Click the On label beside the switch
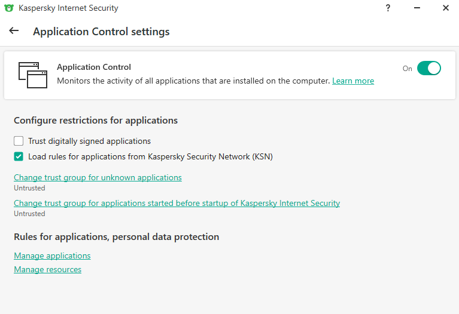 [x=408, y=69]
